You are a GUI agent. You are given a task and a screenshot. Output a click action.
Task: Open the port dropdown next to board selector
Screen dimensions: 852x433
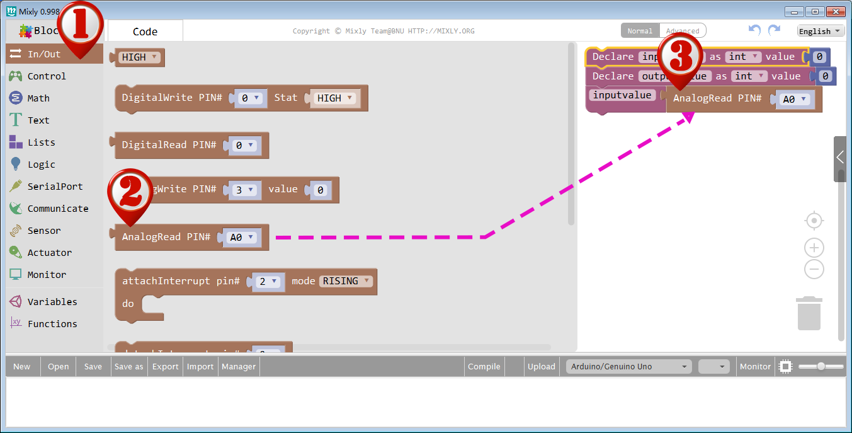[x=714, y=366]
